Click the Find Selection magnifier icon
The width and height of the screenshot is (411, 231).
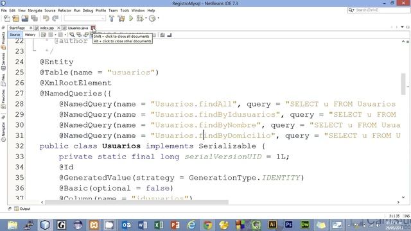pos(72,35)
